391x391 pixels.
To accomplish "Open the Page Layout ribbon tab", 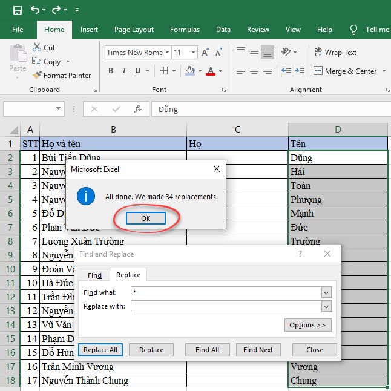I will 134,29.
